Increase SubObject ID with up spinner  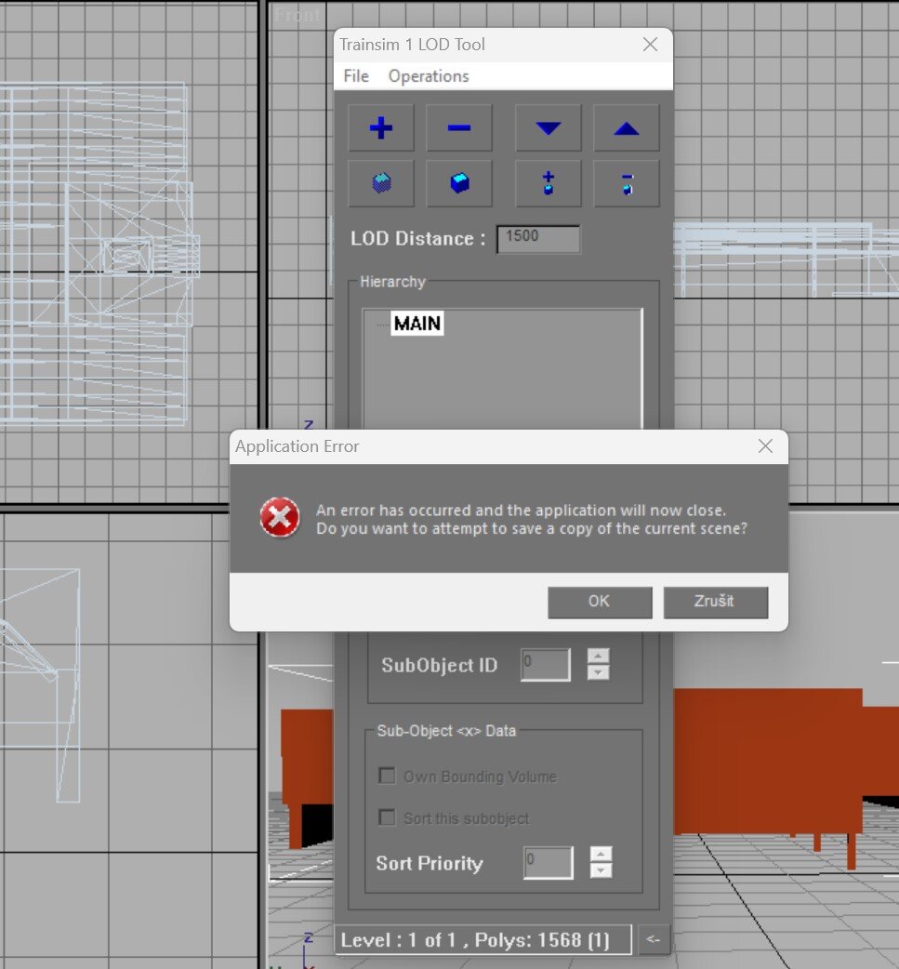[x=598, y=656]
